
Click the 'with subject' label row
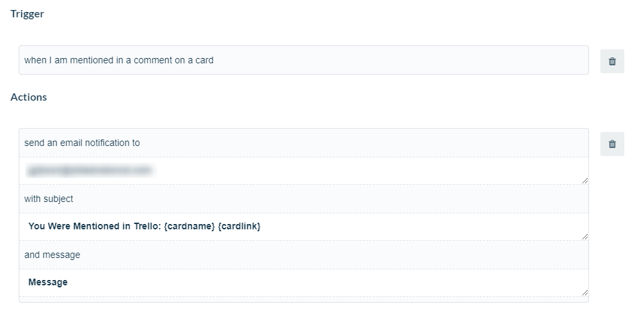pyautogui.click(x=303, y=199)
